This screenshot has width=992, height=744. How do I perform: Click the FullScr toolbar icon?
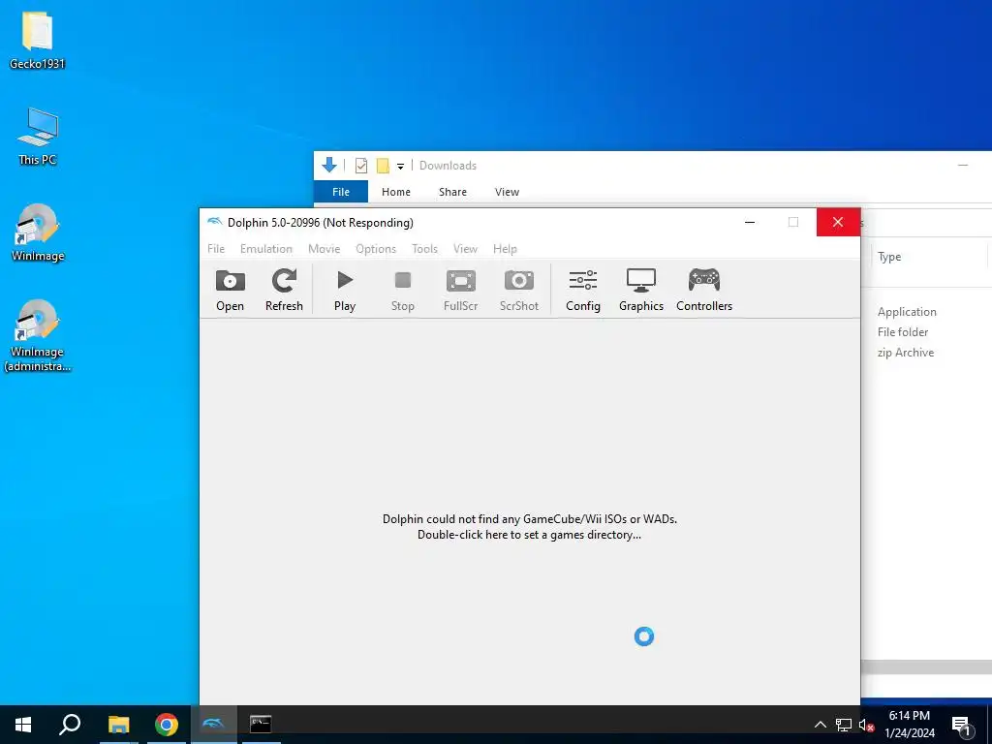coord(460,291)
